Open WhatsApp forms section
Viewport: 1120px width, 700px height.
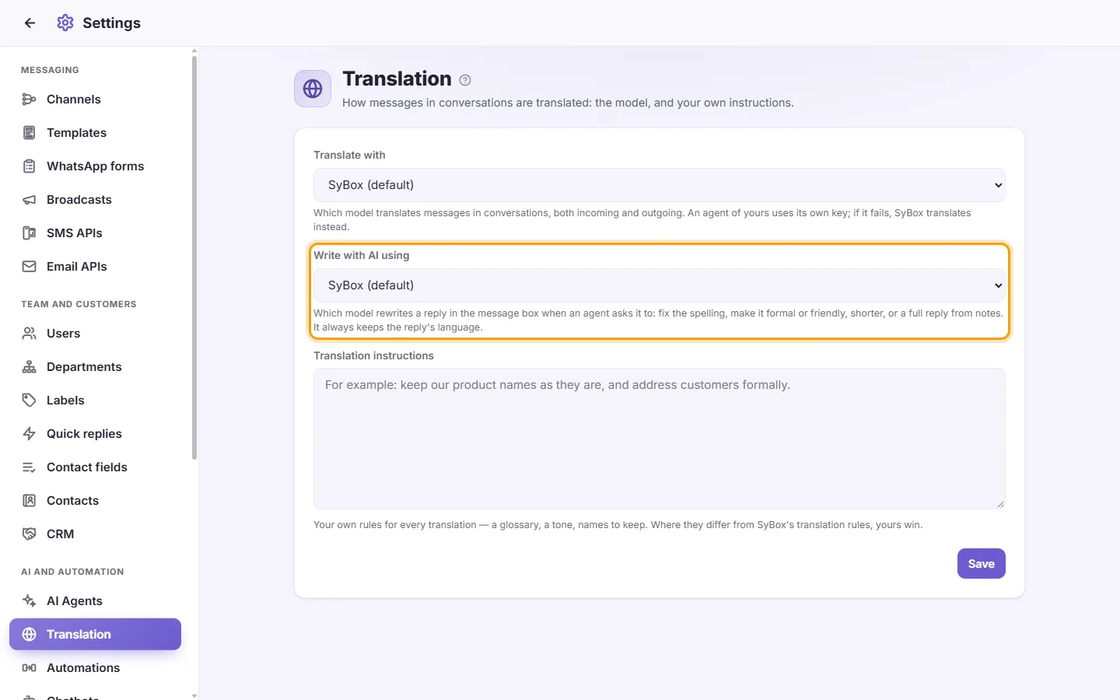pyautogui.click(x=95, y=166)
